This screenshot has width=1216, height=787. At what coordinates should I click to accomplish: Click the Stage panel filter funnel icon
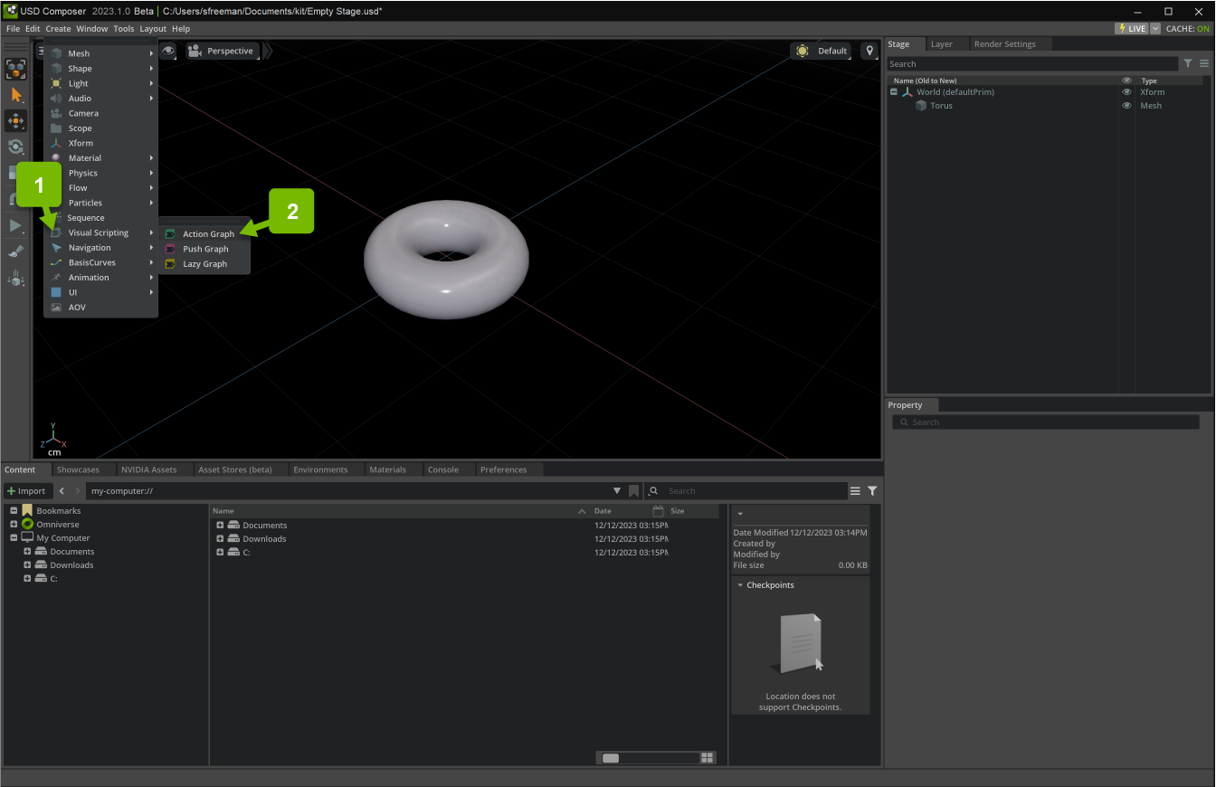1188,64
